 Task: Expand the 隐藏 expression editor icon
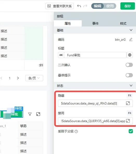(128, 103)
